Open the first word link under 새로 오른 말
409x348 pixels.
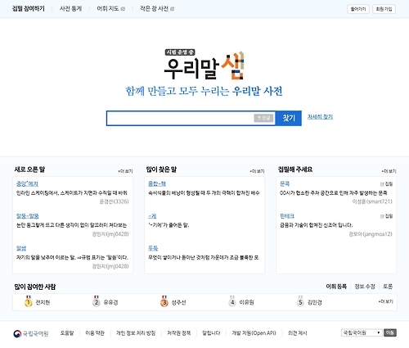tap(27, 183)
